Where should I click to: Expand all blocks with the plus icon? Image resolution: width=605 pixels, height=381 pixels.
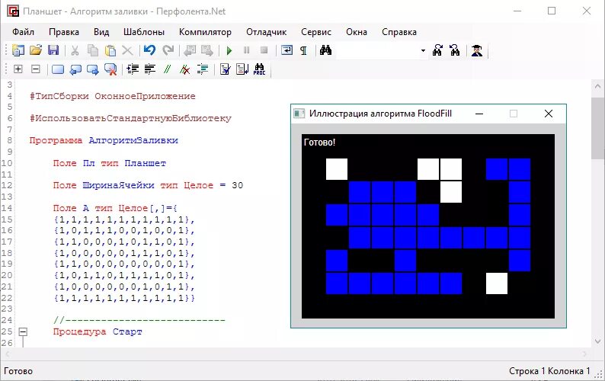18,69
